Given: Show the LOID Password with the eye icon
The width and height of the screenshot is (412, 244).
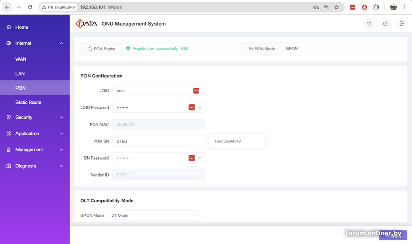Looking at the screenshot, I should [x=200, y=108].
